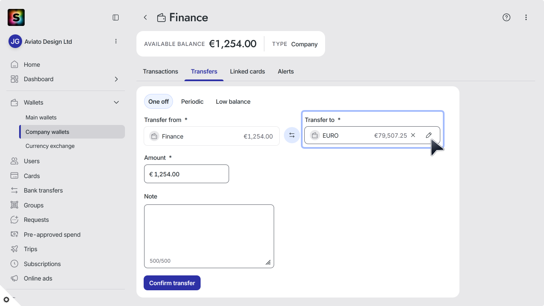Click the €1,254.00 available balance
Image resolution: width=544 pixels, height=306 pixels.
point(233,44)
